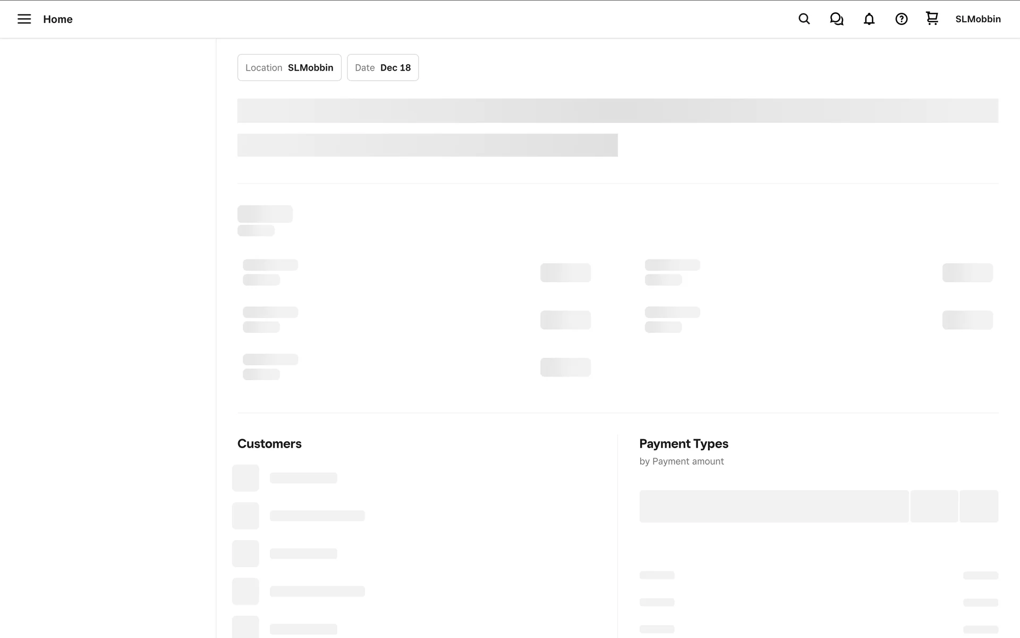Open the Date Dec 18 filter
Viewport: 1020px width, 638px height.
[x=382, y=68]
